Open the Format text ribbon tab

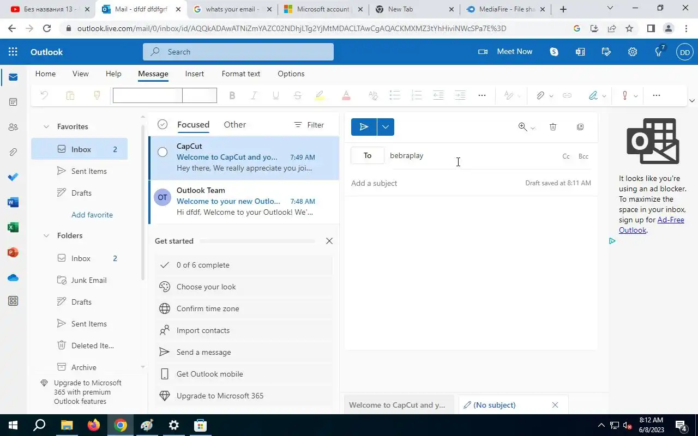click(x=241, y=74)
